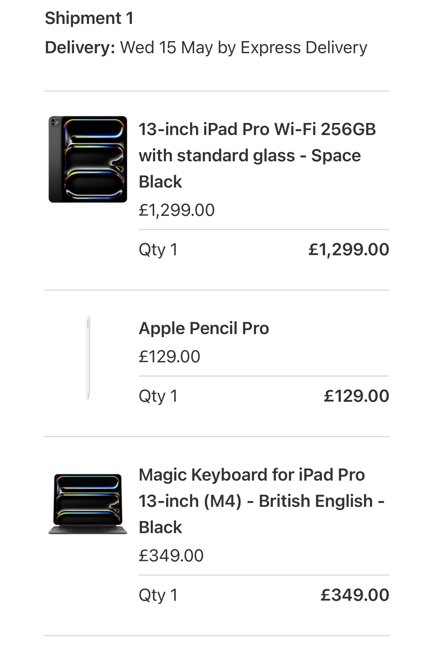Click the bold Apple Pencil total £129.00
The image size is (434, 650).
[357, 396]
